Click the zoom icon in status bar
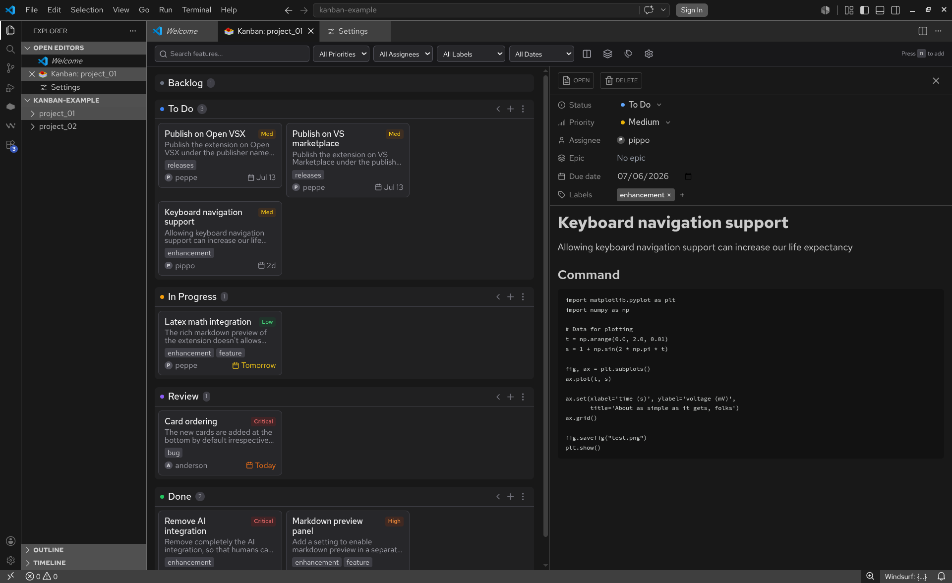 870,577
